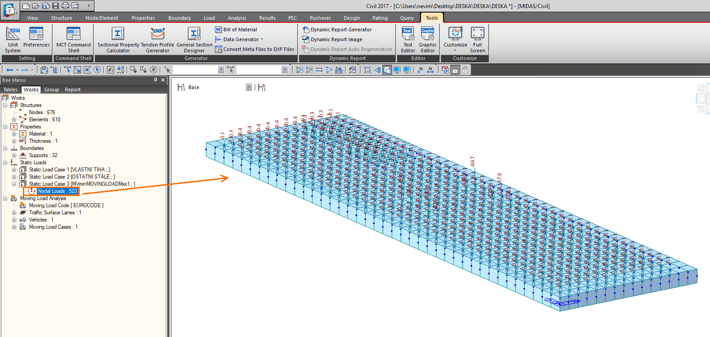The image size is (710, 337).
Task: Click the Save icon in quick access toolbar
Action: [56, 6]
